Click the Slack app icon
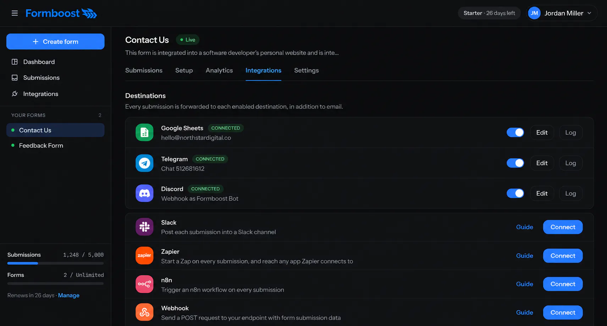 coord(144,227)
